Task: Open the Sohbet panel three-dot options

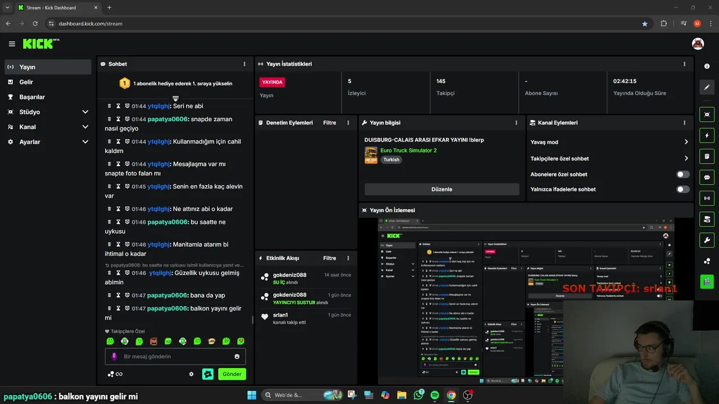Action: 244,64
